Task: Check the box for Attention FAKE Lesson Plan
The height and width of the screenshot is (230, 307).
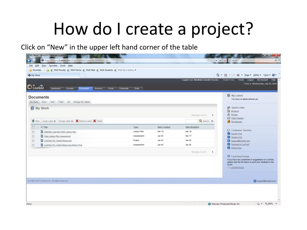Action: pyautogui.click(x=33, y=132)
